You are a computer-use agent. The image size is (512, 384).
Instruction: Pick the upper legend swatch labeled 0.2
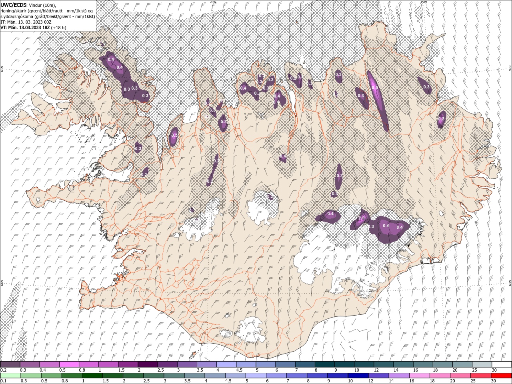[x=10, y=364]
